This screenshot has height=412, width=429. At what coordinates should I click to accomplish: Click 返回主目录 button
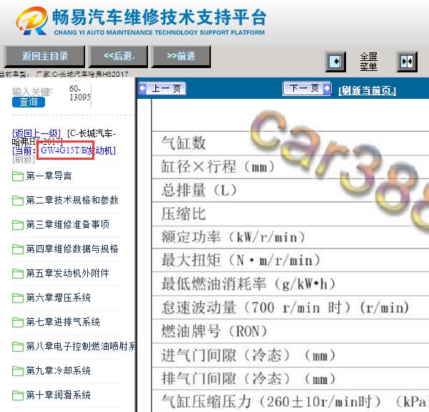click(x=44, y=56)
